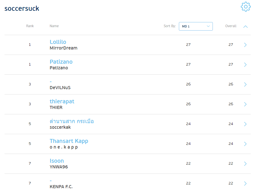This screenshot has width=255, height=193.
Task: Open league settings gear icon
Action: (x=245, y=7)
